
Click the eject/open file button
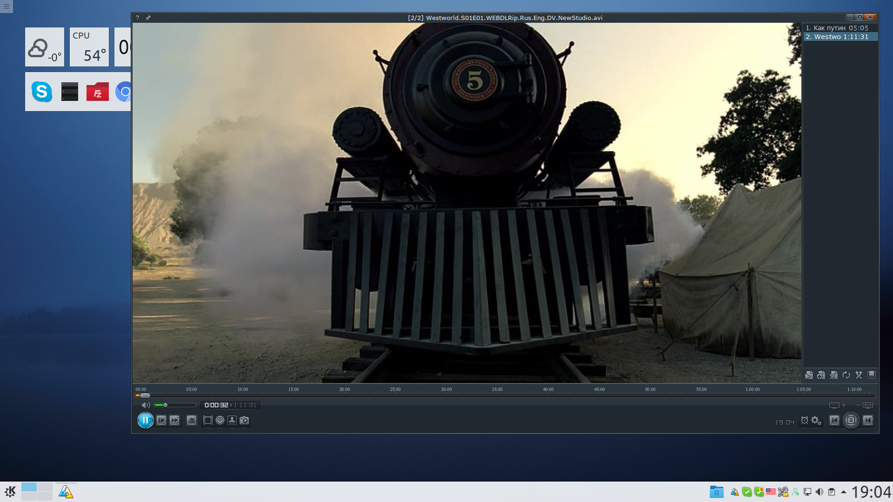point(191,421)
